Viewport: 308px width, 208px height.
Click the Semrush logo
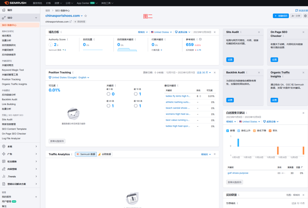coord(15,3)
